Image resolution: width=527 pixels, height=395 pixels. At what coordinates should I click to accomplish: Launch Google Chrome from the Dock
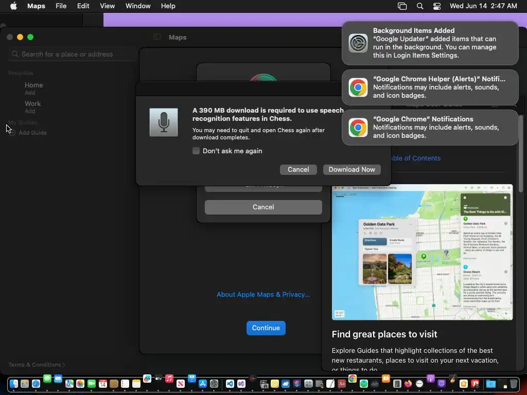coord(353,379)
